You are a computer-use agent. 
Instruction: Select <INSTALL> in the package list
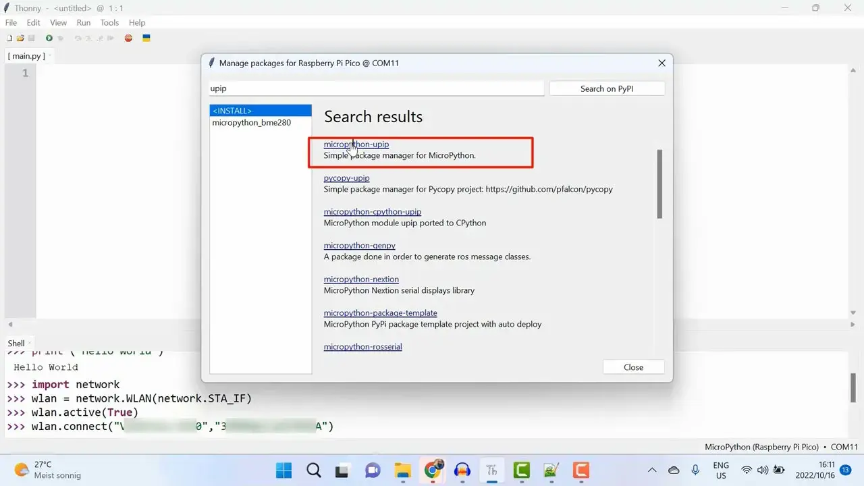261,111
